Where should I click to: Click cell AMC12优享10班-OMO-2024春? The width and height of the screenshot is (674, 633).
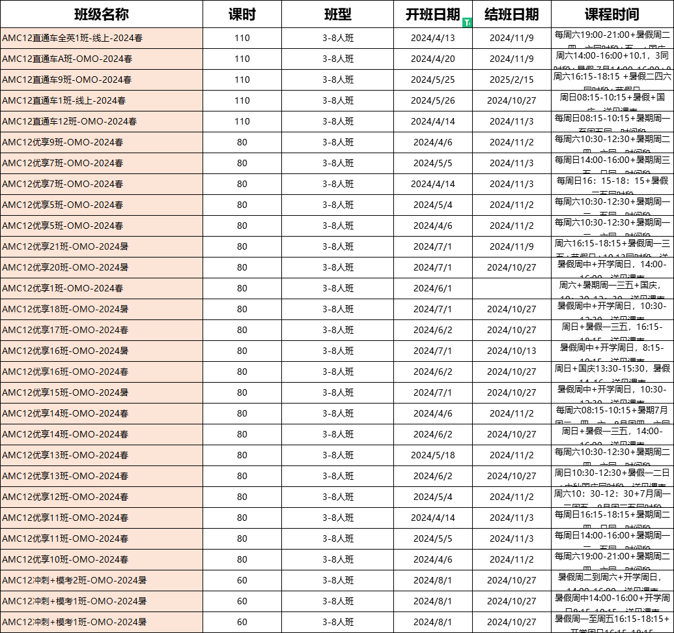pos(102,559)
